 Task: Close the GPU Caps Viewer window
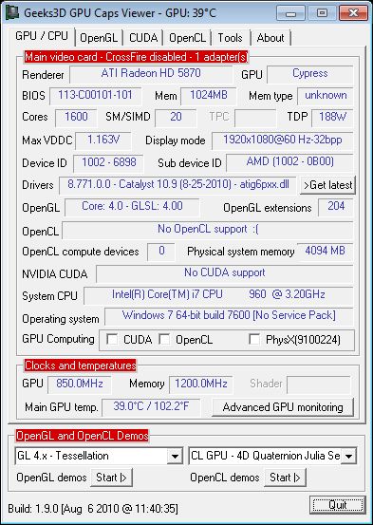click(x=354, y=13)
